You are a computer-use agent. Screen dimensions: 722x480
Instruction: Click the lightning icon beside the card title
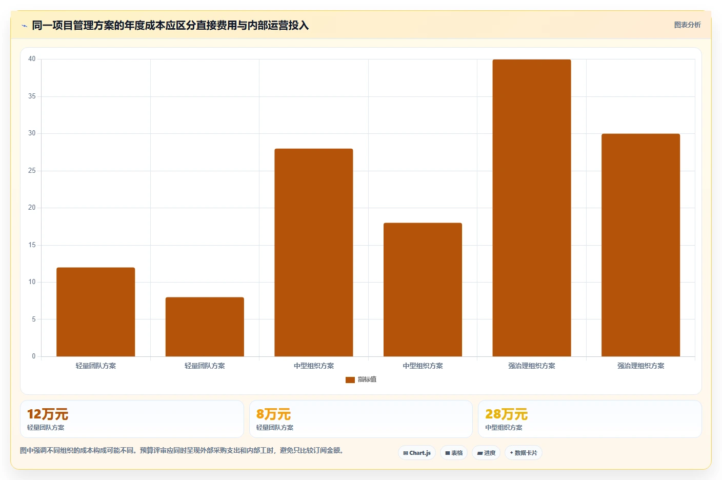point(24,26)
